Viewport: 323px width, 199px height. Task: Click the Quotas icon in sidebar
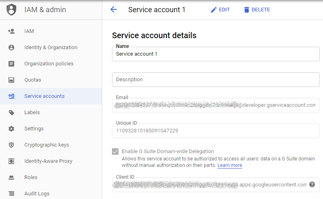pyautogui.click(x=11, y=80)
